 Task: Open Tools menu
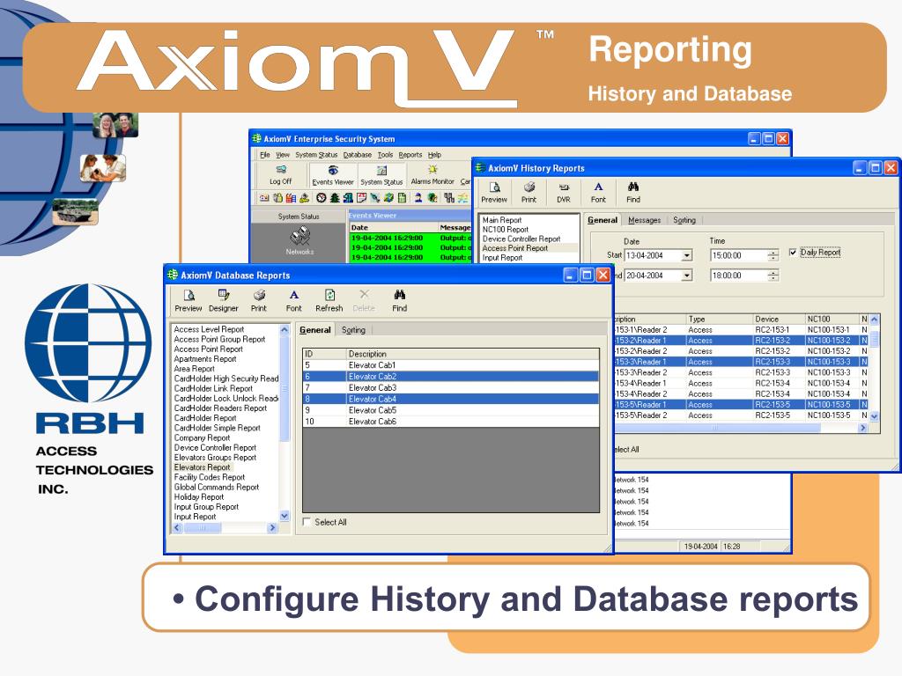(x=385, y=155)
